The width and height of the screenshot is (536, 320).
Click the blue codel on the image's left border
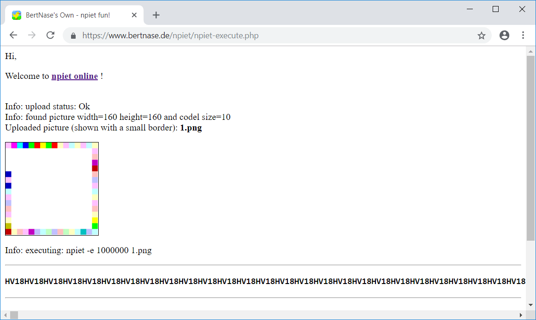(7, 174)
